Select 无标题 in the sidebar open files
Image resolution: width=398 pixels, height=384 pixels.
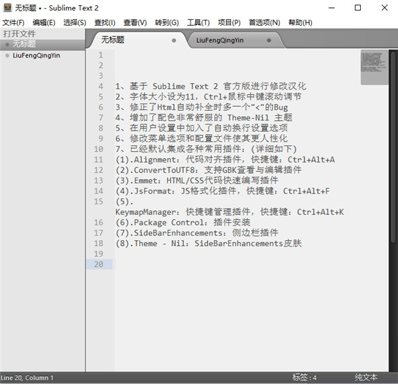pos(42,44)
